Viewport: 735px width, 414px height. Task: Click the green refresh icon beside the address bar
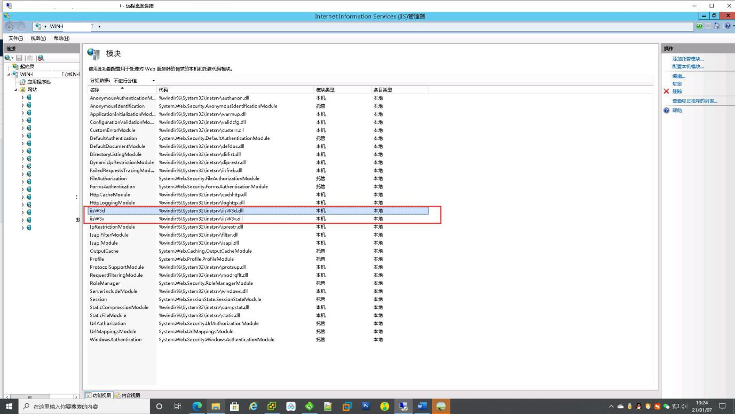[700, 26]
